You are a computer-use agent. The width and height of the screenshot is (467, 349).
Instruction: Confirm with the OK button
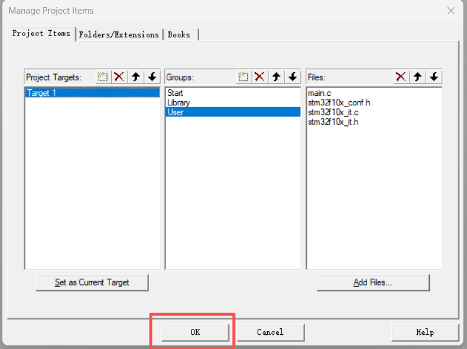[196, 332]
